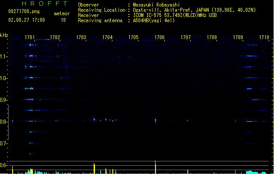Select the ICOM IC-575 53.7492 MHz USB text
The height and width of the screenshot is (174, 274).
[x=175, y=15]
